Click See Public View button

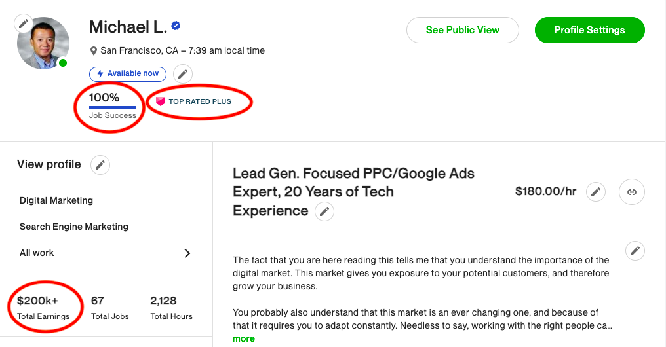462,30
